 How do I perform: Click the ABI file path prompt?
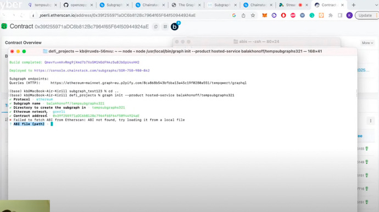click(29, 124)
